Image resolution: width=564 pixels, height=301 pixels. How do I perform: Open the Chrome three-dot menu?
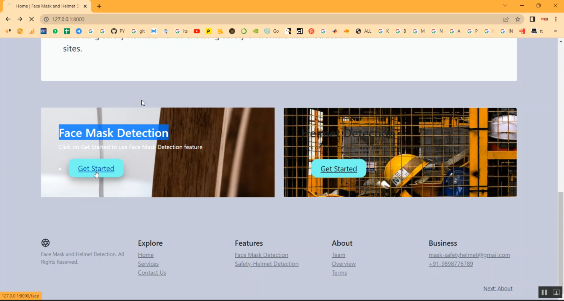click(556, 19)
